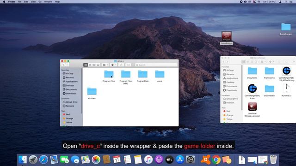Open Finder menu in menu bar
The width and height of the screenshot is (296, 166).
[x=12, y=2]
